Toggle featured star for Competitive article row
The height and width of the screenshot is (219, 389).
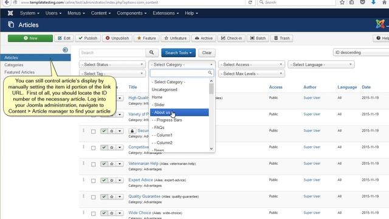(x=112, y=147)
